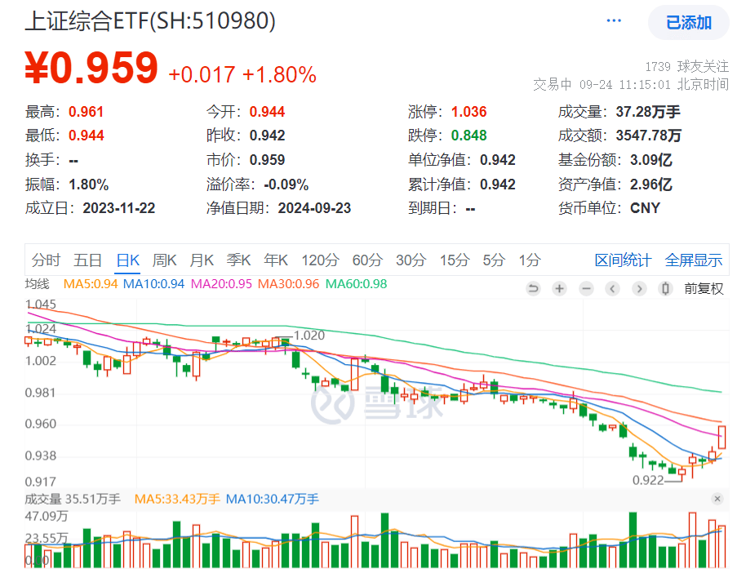
Task: Click 全屏显示 to show fullscreen chart
Action: pyautogui.click(x=694, y=260)
